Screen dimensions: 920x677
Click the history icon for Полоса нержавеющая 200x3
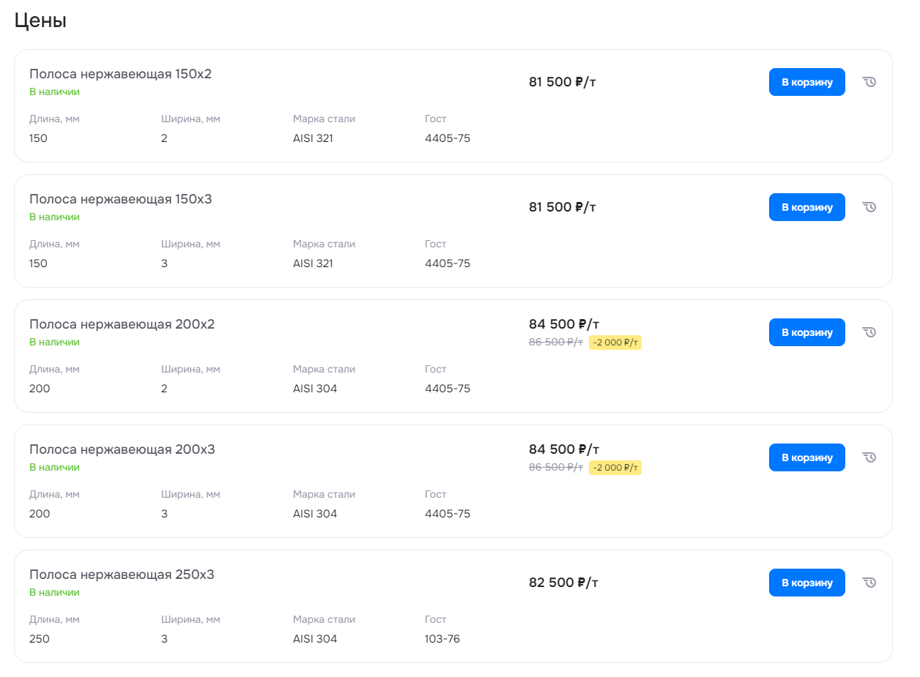pos(869,457)
